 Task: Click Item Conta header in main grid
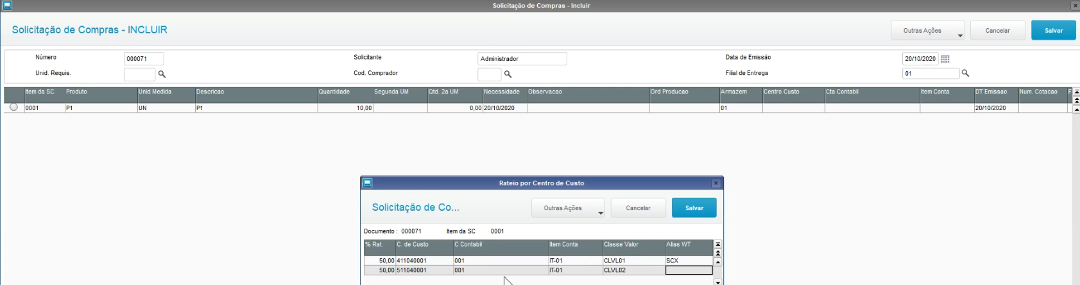(947, 95)
